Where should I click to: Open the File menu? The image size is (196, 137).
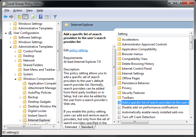(7, 10)
